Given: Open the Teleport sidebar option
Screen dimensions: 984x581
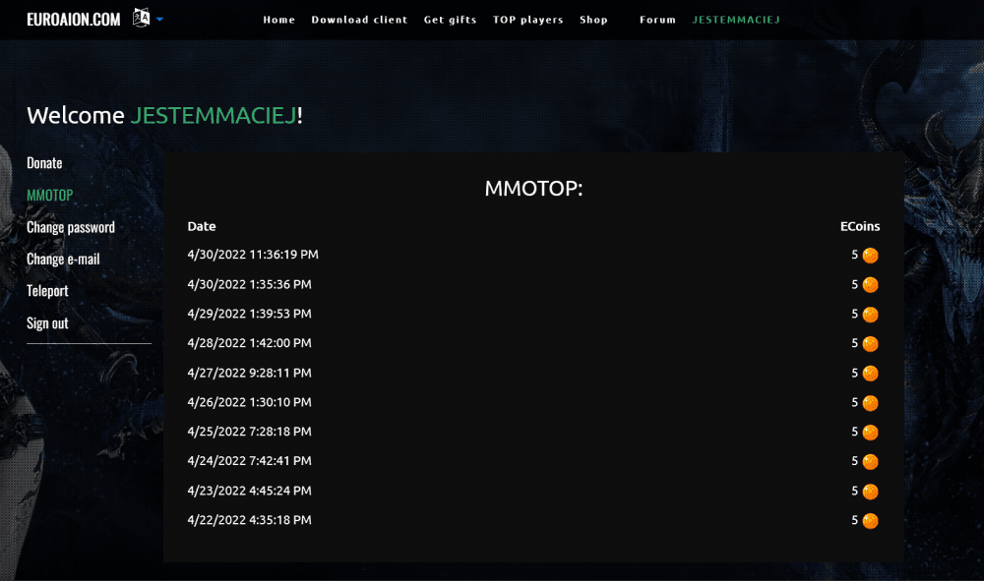Looking at the screenshot, I should coord(47,291).
